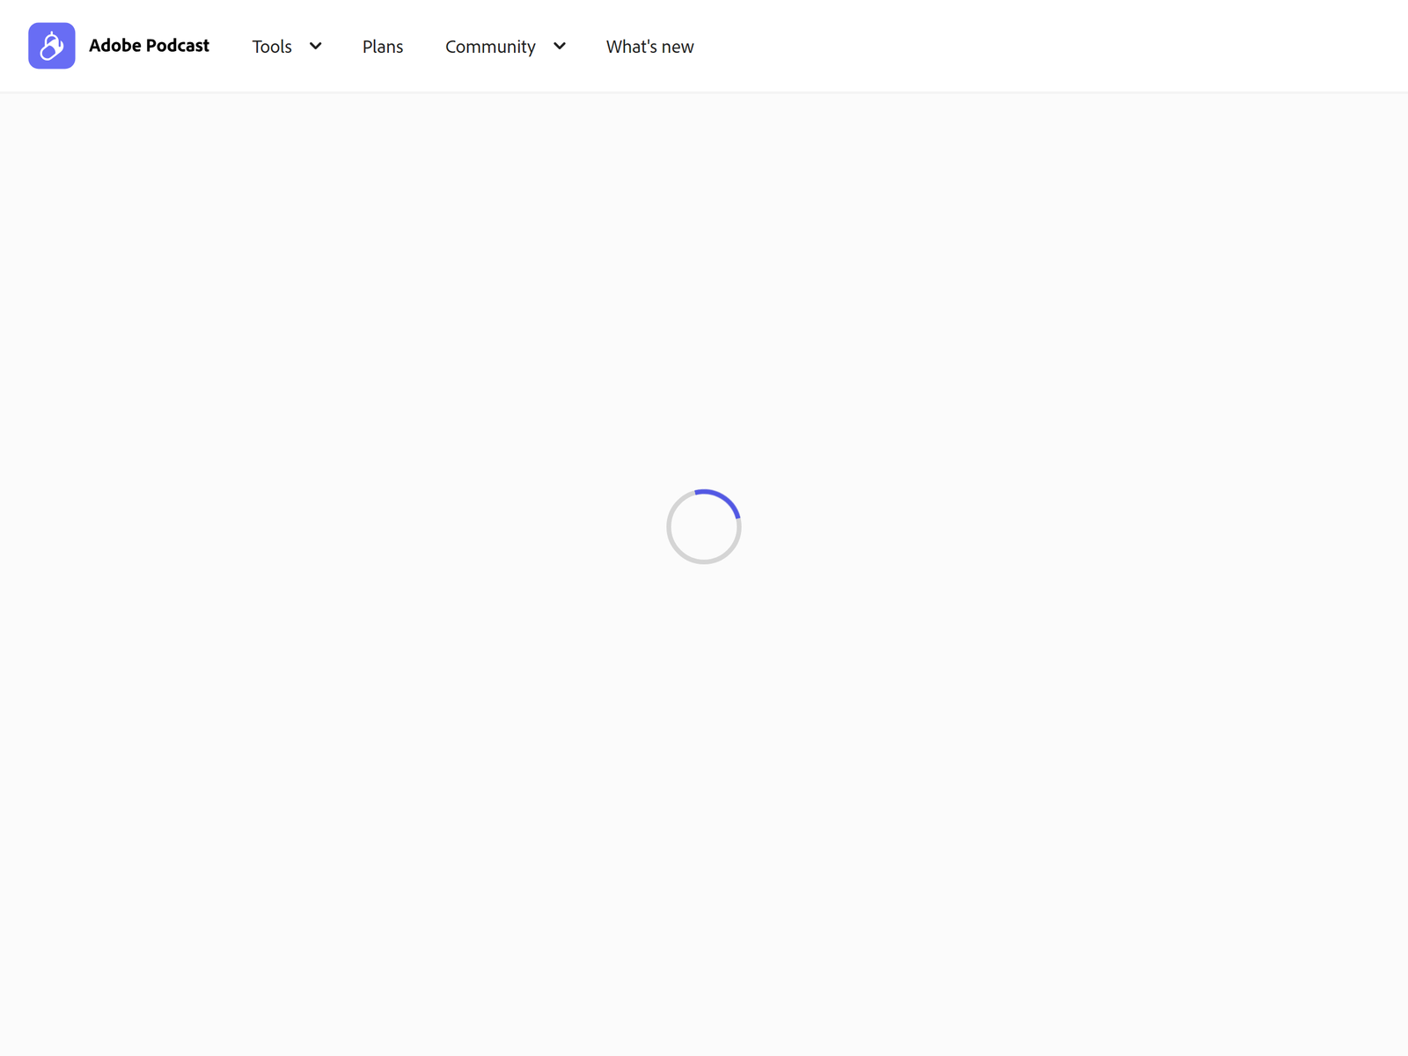Open the Adobe Podcast home text link

coord(149,46)
